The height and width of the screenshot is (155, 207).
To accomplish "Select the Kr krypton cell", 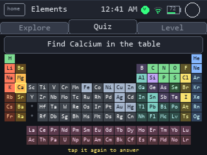I will point(197,88).
